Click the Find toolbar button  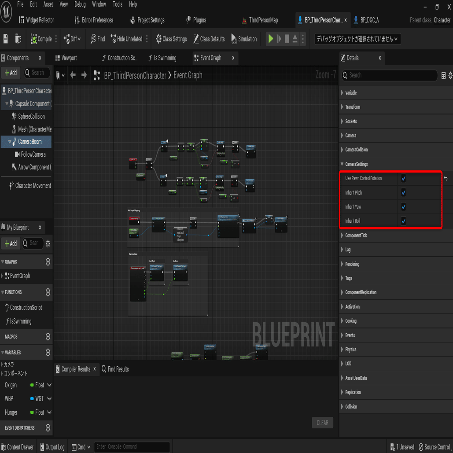98,39
